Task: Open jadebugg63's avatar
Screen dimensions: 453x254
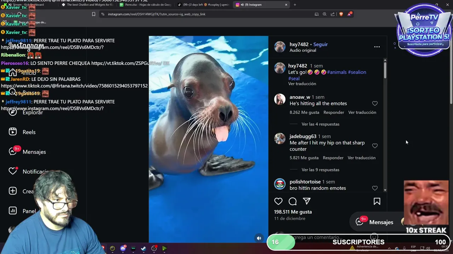Action: click(280, 139)
